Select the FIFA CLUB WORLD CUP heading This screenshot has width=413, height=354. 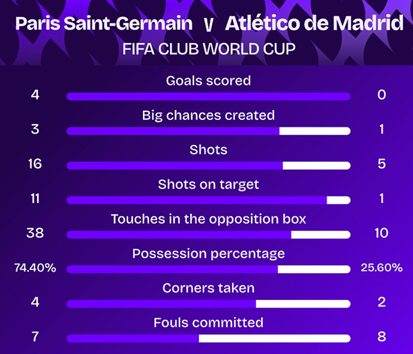tap(209, 49)
